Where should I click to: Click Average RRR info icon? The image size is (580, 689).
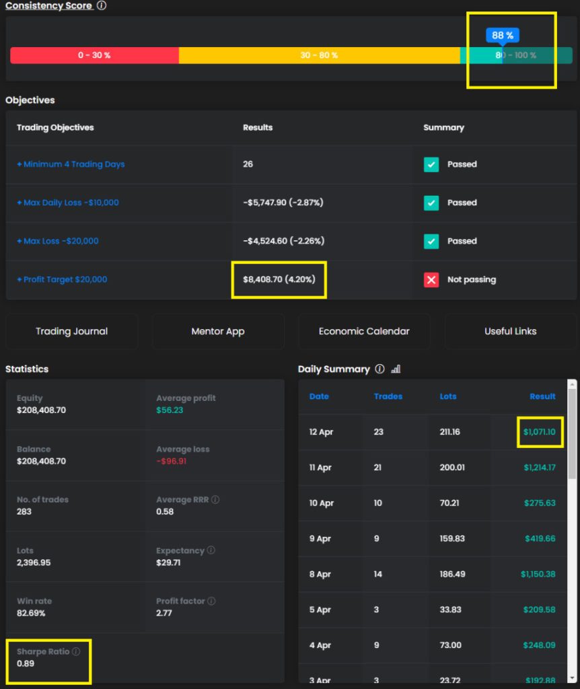pos(215,500)
